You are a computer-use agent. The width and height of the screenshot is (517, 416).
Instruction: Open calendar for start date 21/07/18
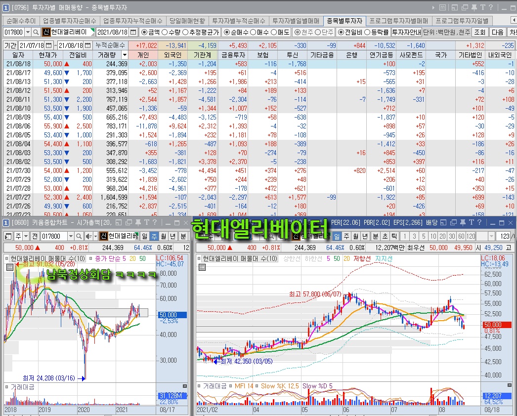pos(48,45)
